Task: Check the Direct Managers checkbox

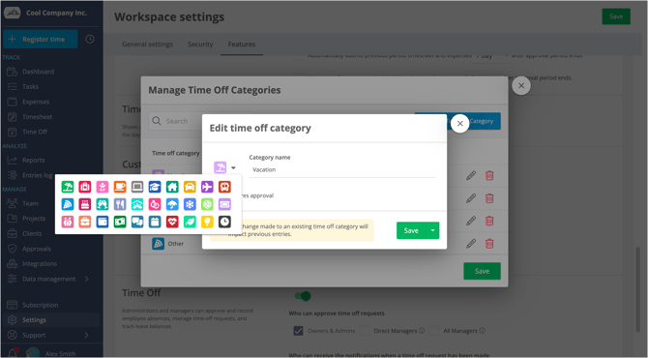Action: click(x=364, y=331)
